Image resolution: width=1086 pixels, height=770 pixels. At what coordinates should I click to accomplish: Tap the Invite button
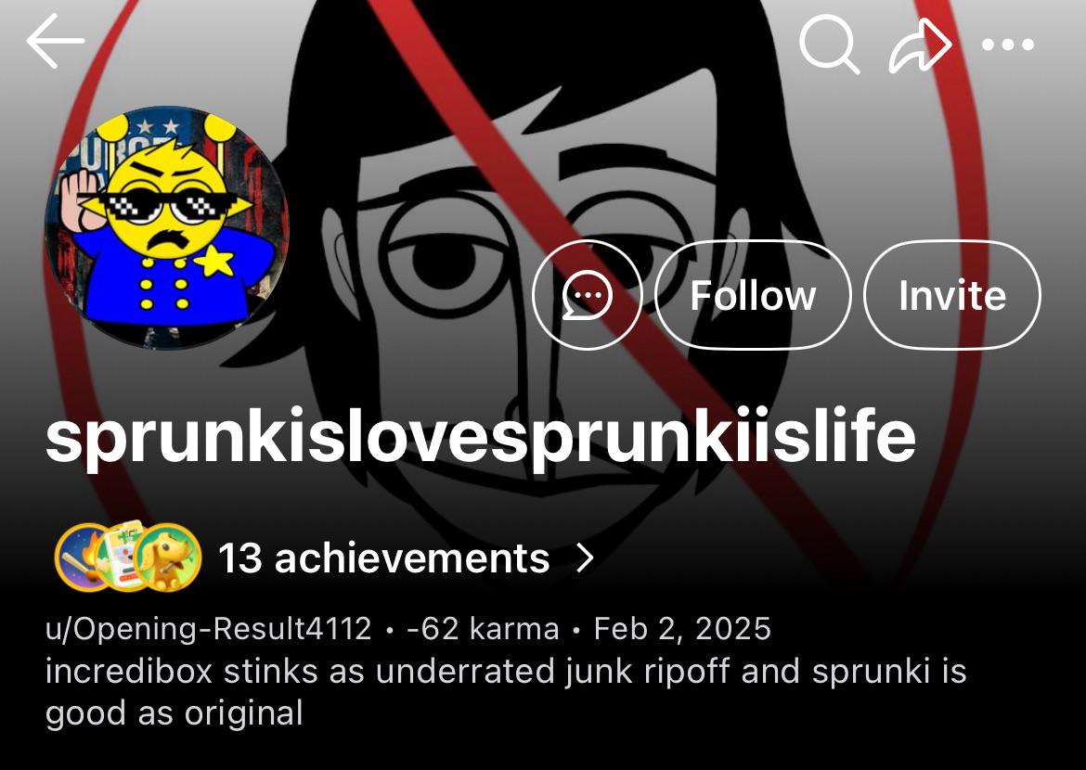[x=952, y=295]
